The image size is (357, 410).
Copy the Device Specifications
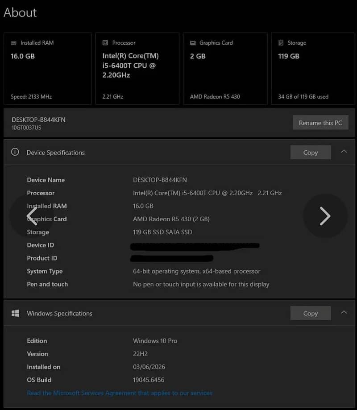pyautogui.click(x=311, y=152)
